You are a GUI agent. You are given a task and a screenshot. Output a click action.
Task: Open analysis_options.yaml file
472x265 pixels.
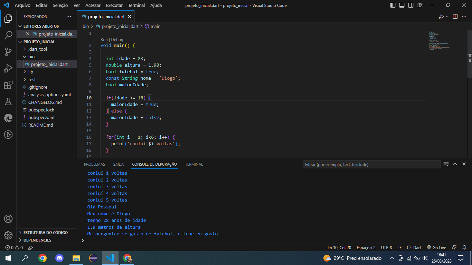point(47,95)
